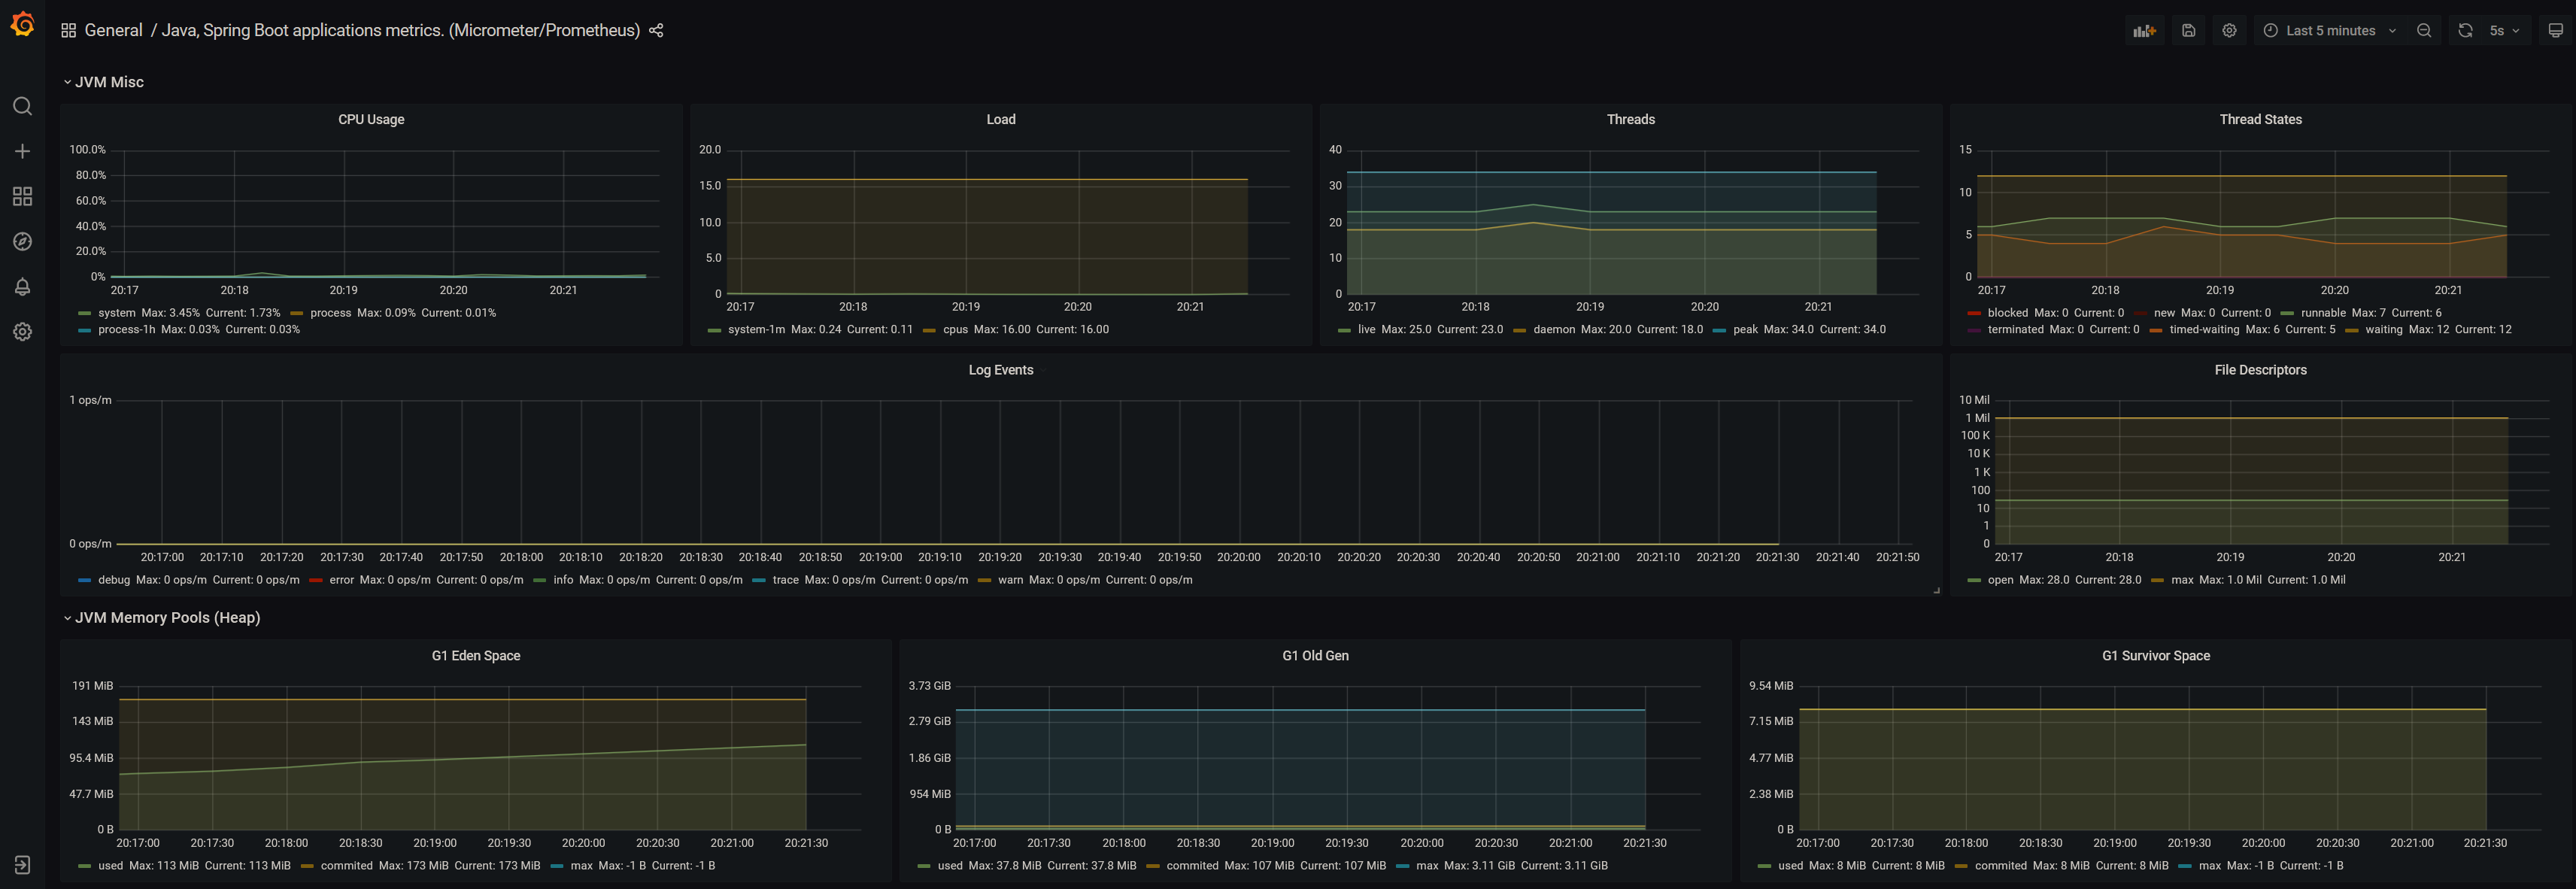Open the search dashboards icon
Image resolution: width=2576 pixels, height=889 pixels.
click(22, 106)
